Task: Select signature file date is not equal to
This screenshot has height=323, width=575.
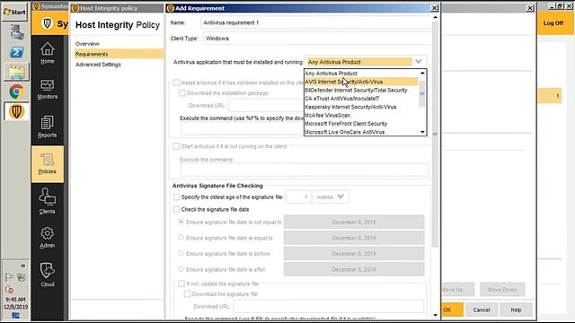Action: pyautogui.click(x=181, y=222)
